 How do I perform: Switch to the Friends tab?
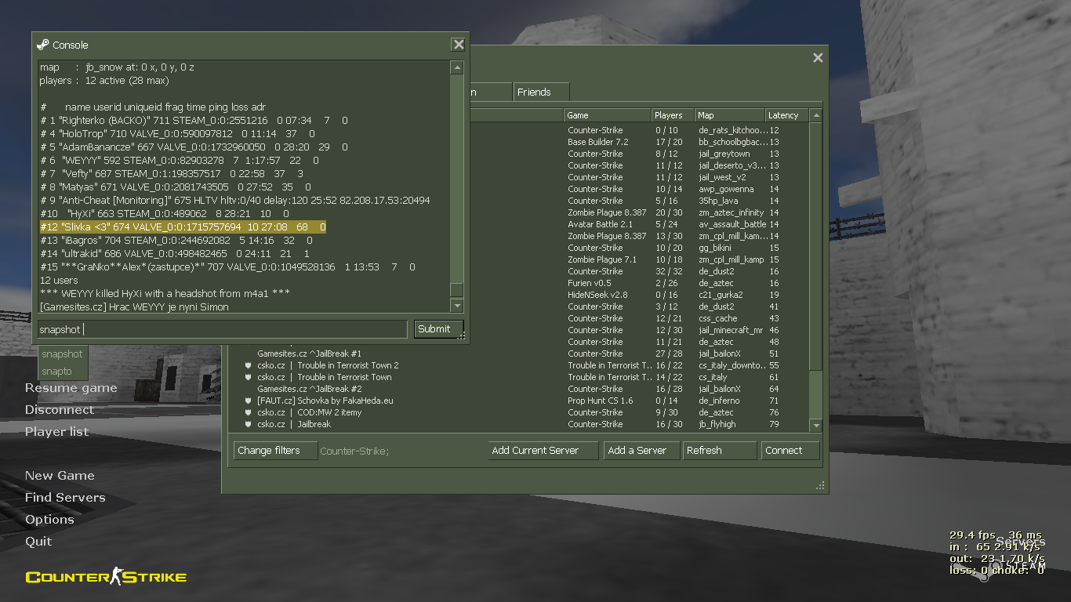click(541, 92)
